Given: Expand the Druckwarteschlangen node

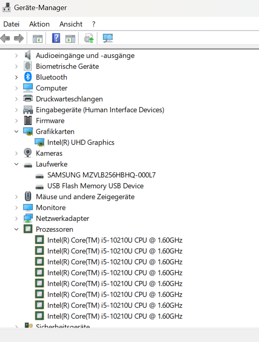Looking at the screenshot, I should (x=17, y=99).
